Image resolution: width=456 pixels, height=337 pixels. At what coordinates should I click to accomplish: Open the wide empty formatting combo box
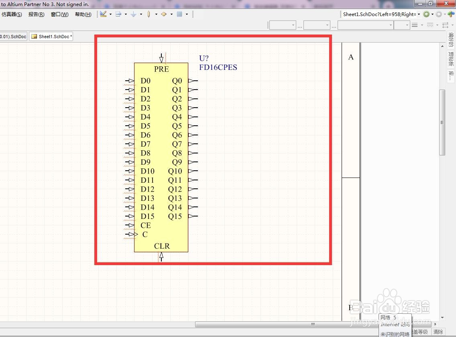point(366,25)
